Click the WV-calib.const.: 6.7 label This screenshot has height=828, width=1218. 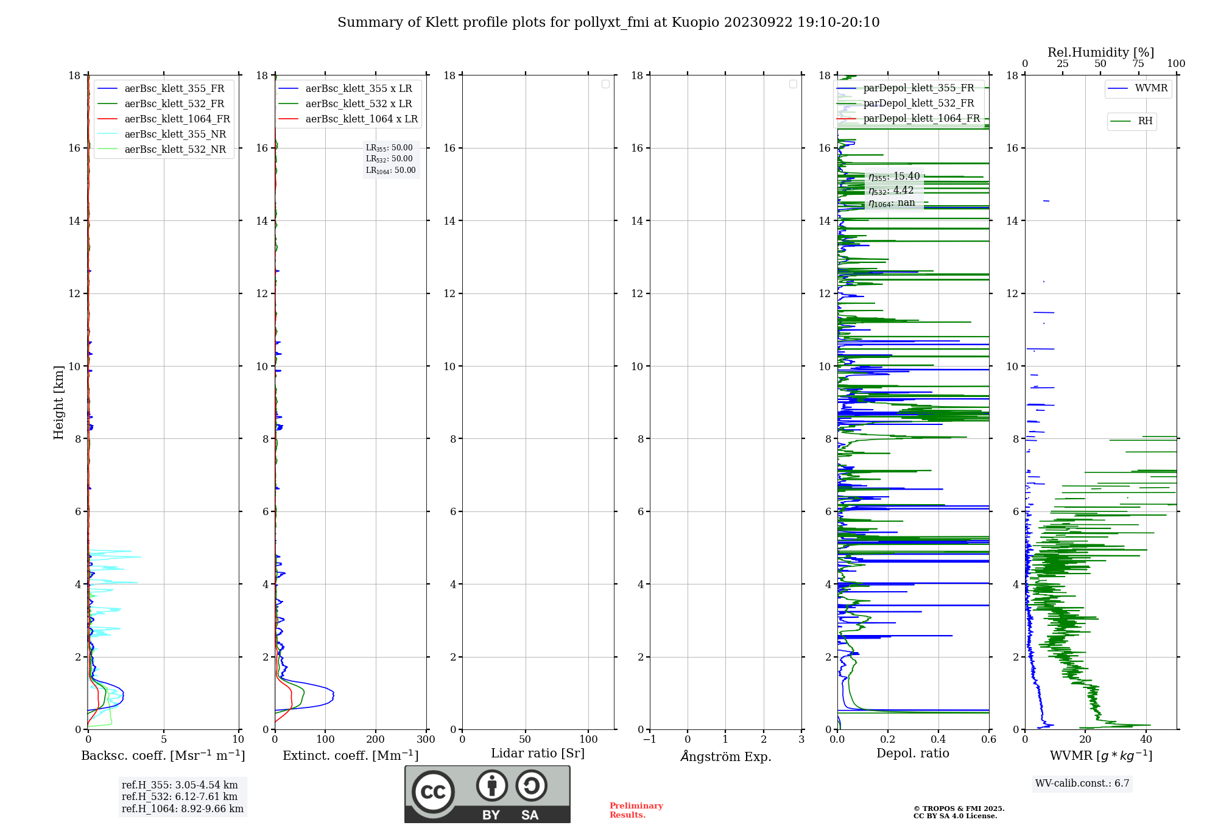tap(1082, 784)
